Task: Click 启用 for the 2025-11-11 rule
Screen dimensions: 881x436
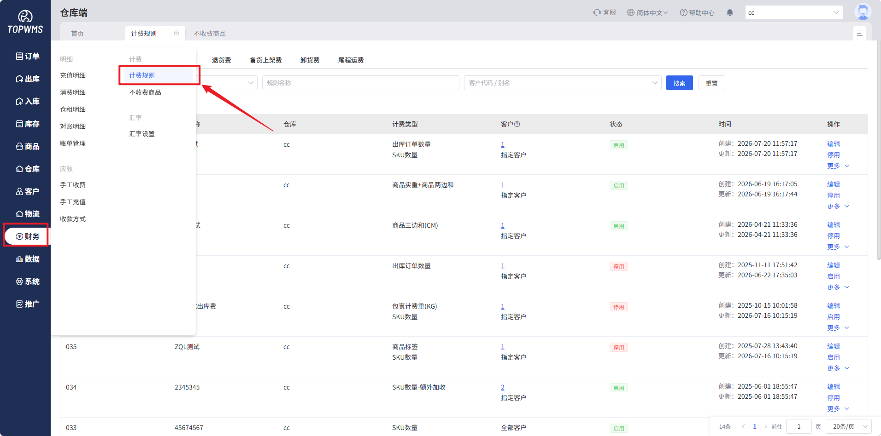Action: pyautogui.click(x=834, y=276)
